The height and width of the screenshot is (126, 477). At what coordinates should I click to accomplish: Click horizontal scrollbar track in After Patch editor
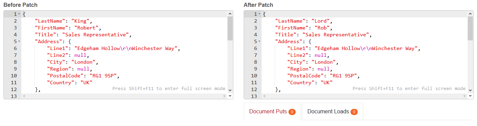[365, 96]
